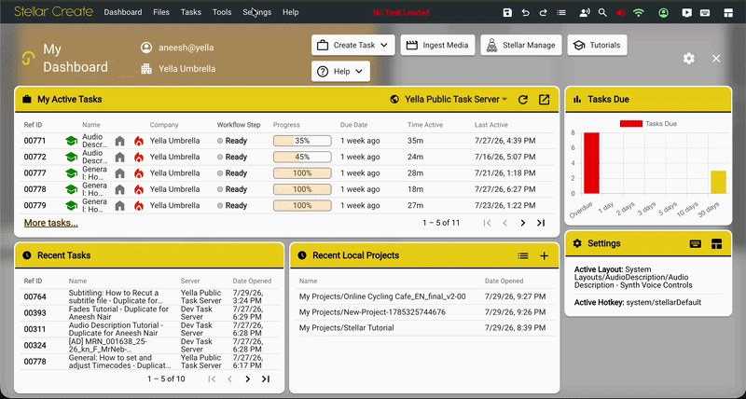The width and height of the screenshot is (746, 399).
Task: Follow the More tasks... link
Action: coord(51,223)
